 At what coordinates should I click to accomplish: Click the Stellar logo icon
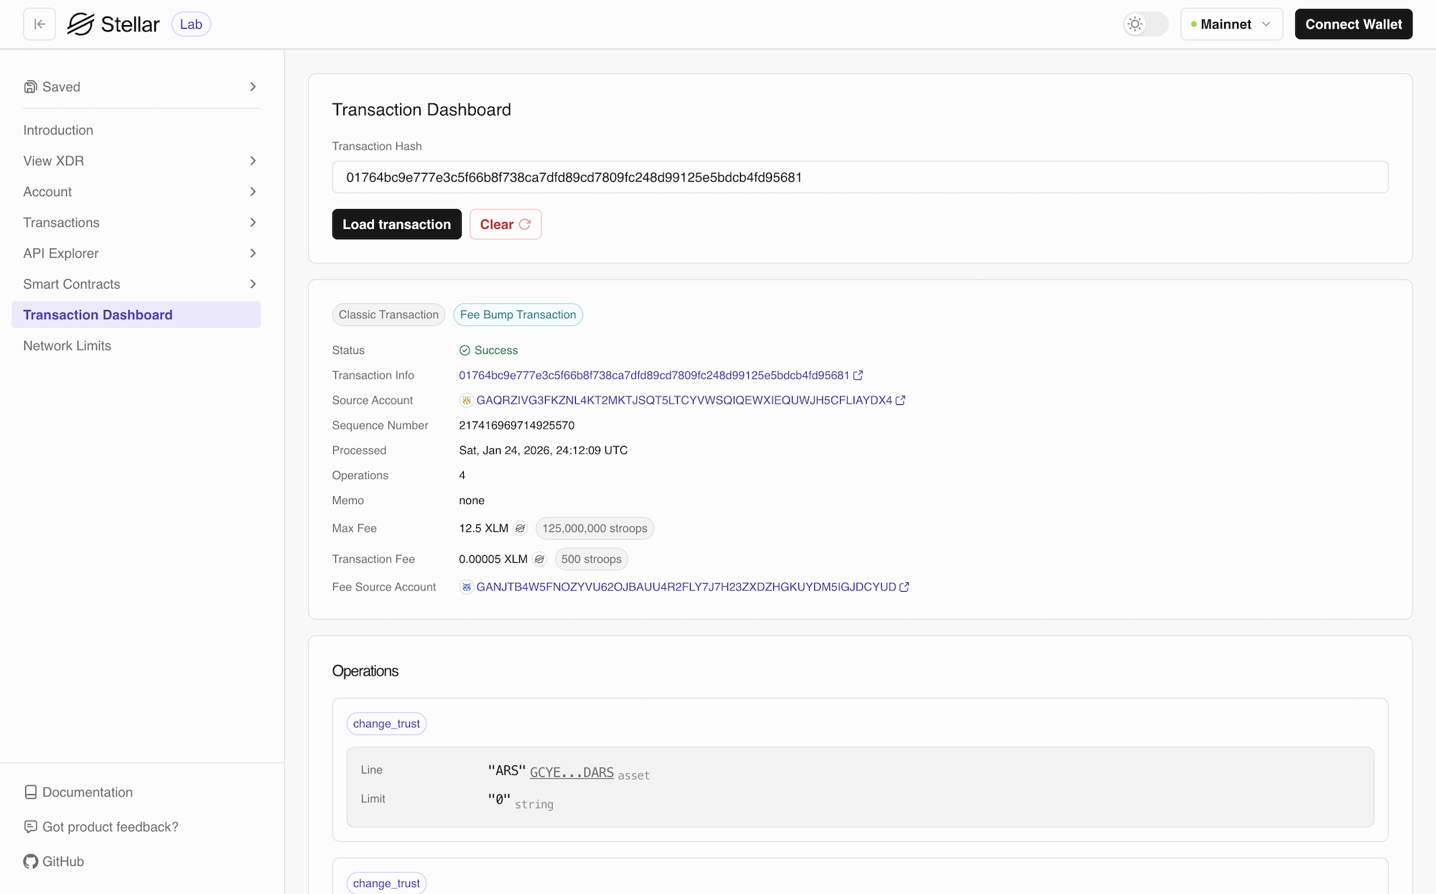pos(80,24)
